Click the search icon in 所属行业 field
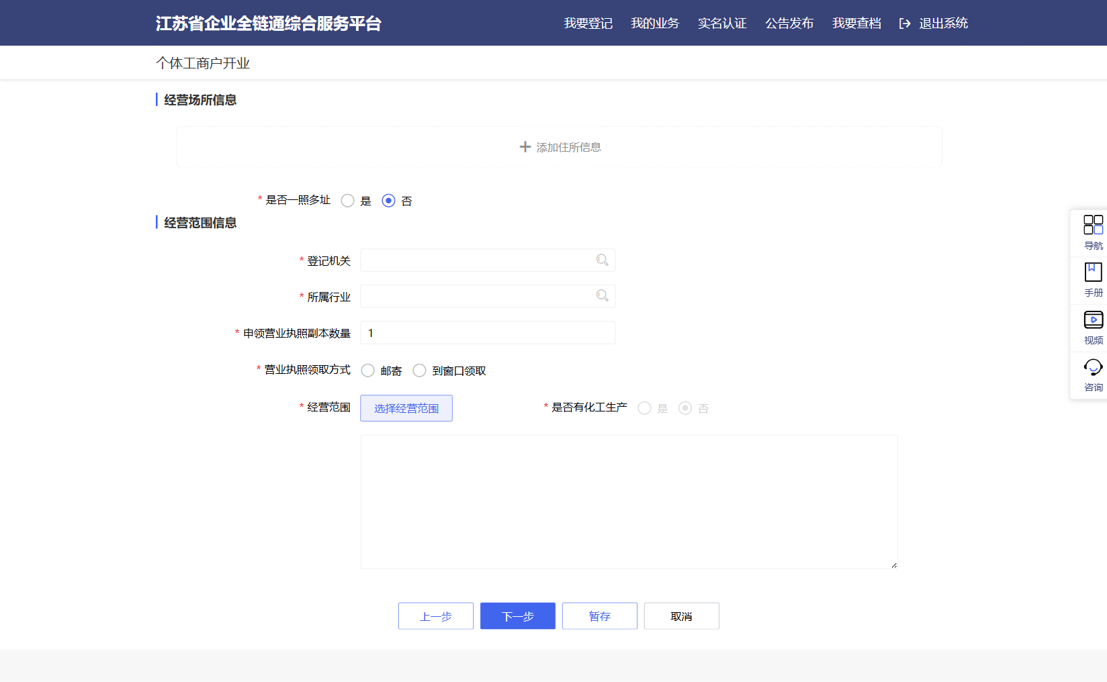1107x682 pixels. click(603, 295)
